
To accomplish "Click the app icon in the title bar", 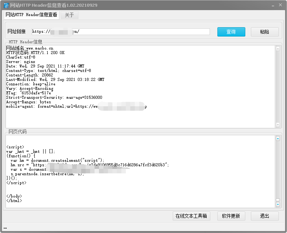I will pyautogui.click(x=6, y=5).
